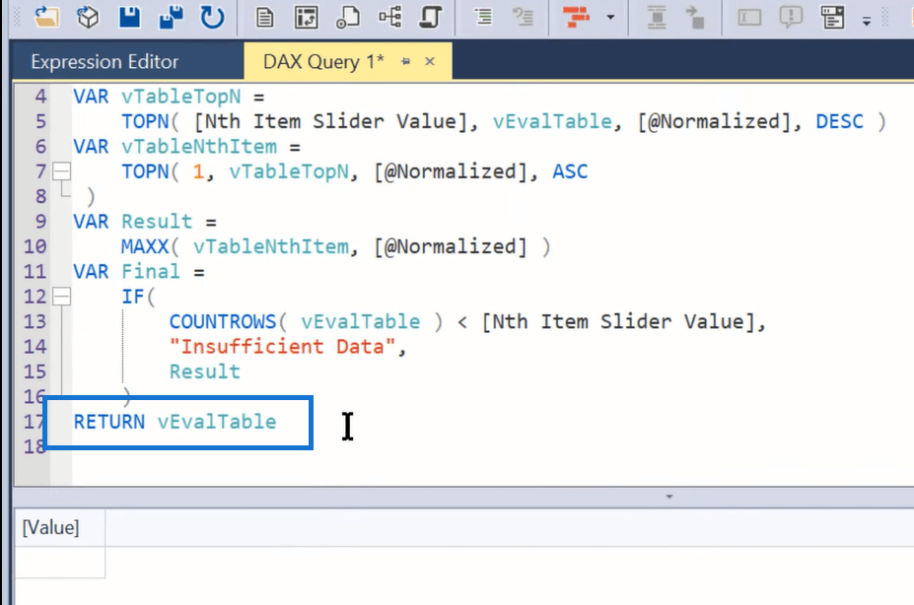Viewport: 914px width, 605px height.
Task: Open the new pivot grid icon
Action: [307, 17]
